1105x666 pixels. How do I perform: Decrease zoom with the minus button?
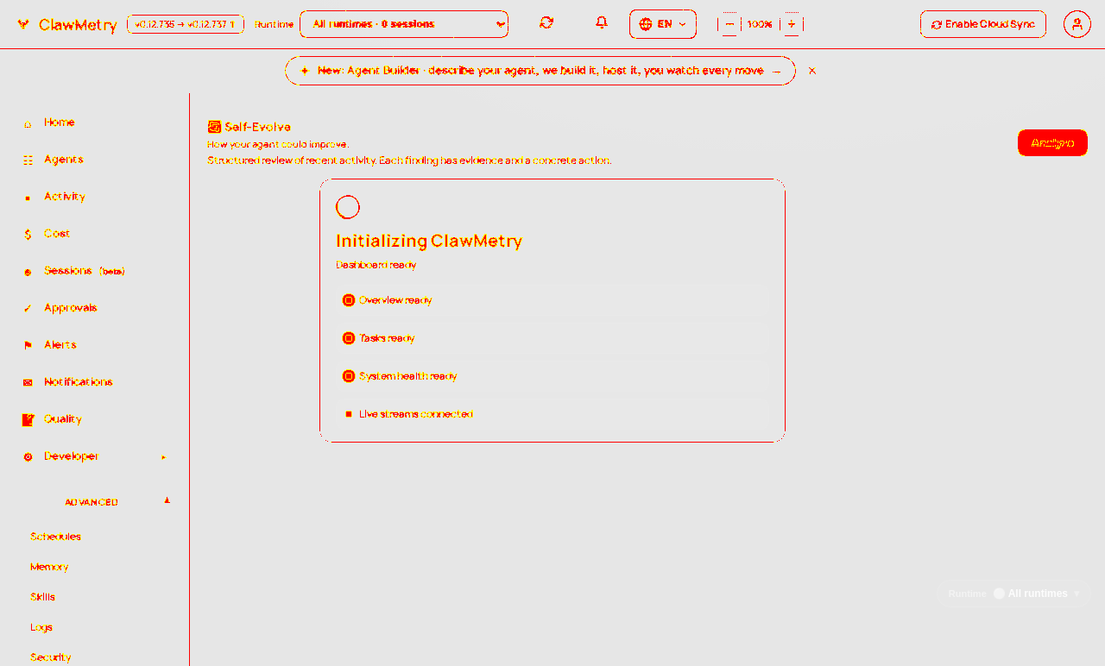pyautogui.click(x=729, y=24)
